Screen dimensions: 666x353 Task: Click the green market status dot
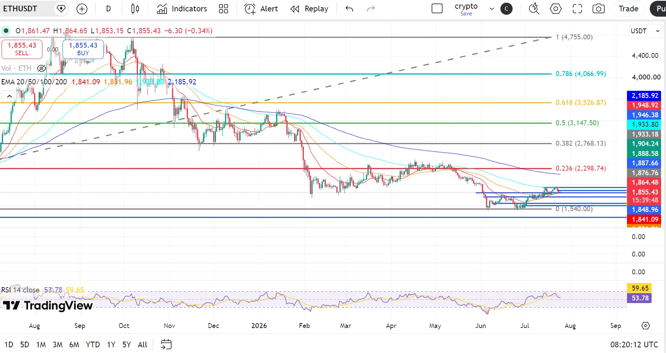(6, 31)
